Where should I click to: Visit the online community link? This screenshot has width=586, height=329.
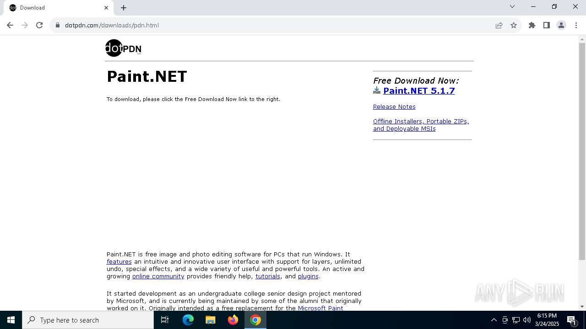tap(158, 276)
